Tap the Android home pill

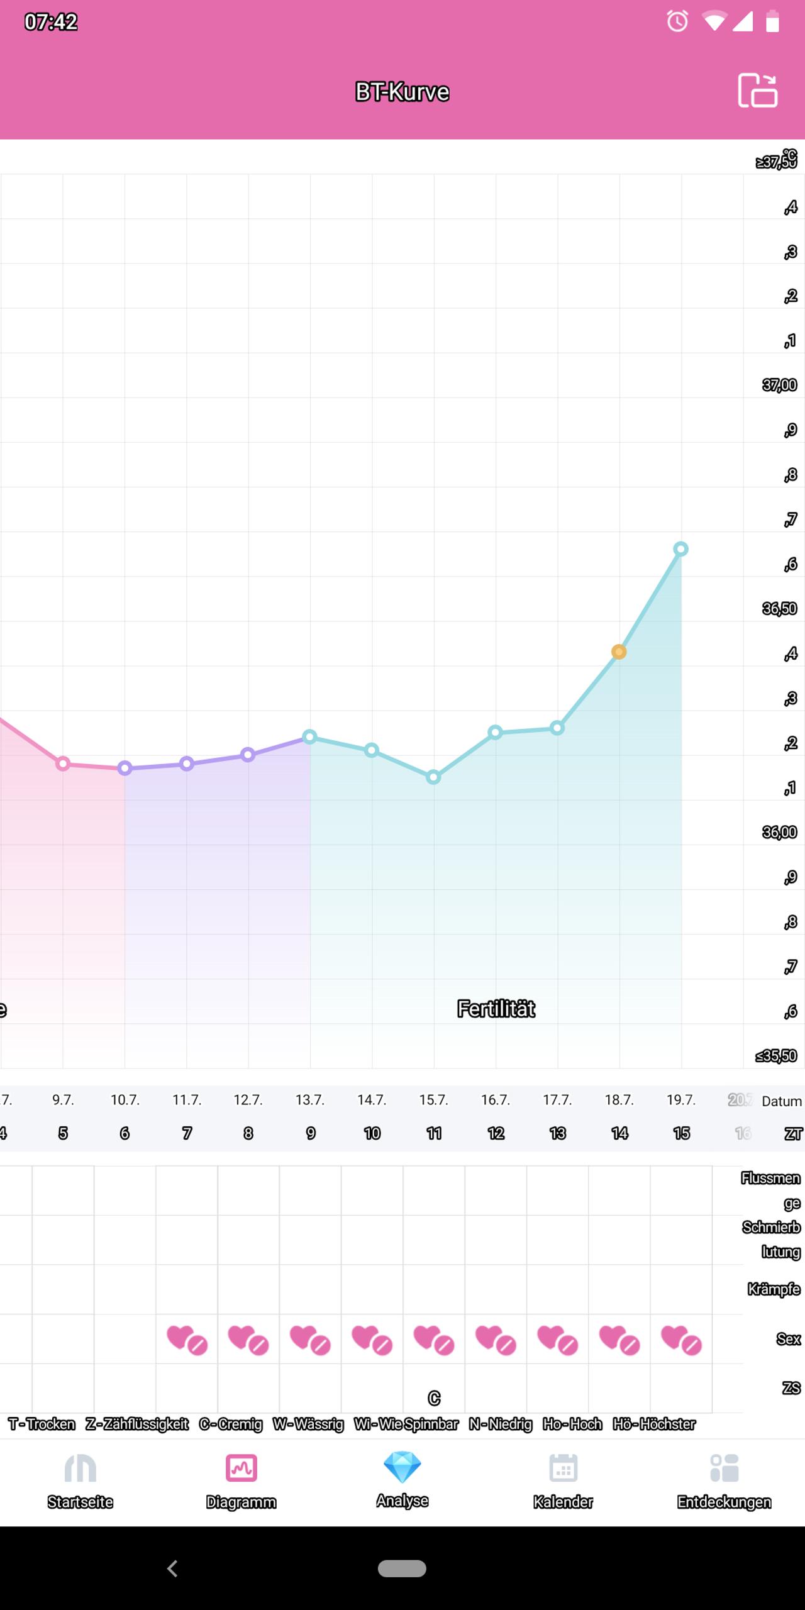(x=402, y=1568)
